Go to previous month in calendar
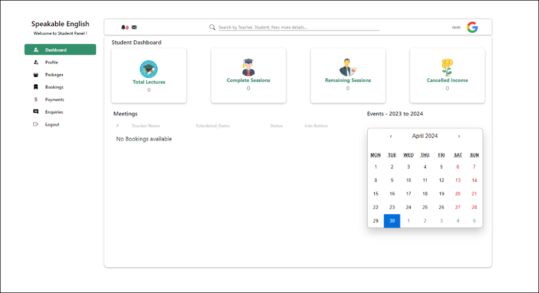The width and height of the screenshot is (539, 293). tap(391, 136)
